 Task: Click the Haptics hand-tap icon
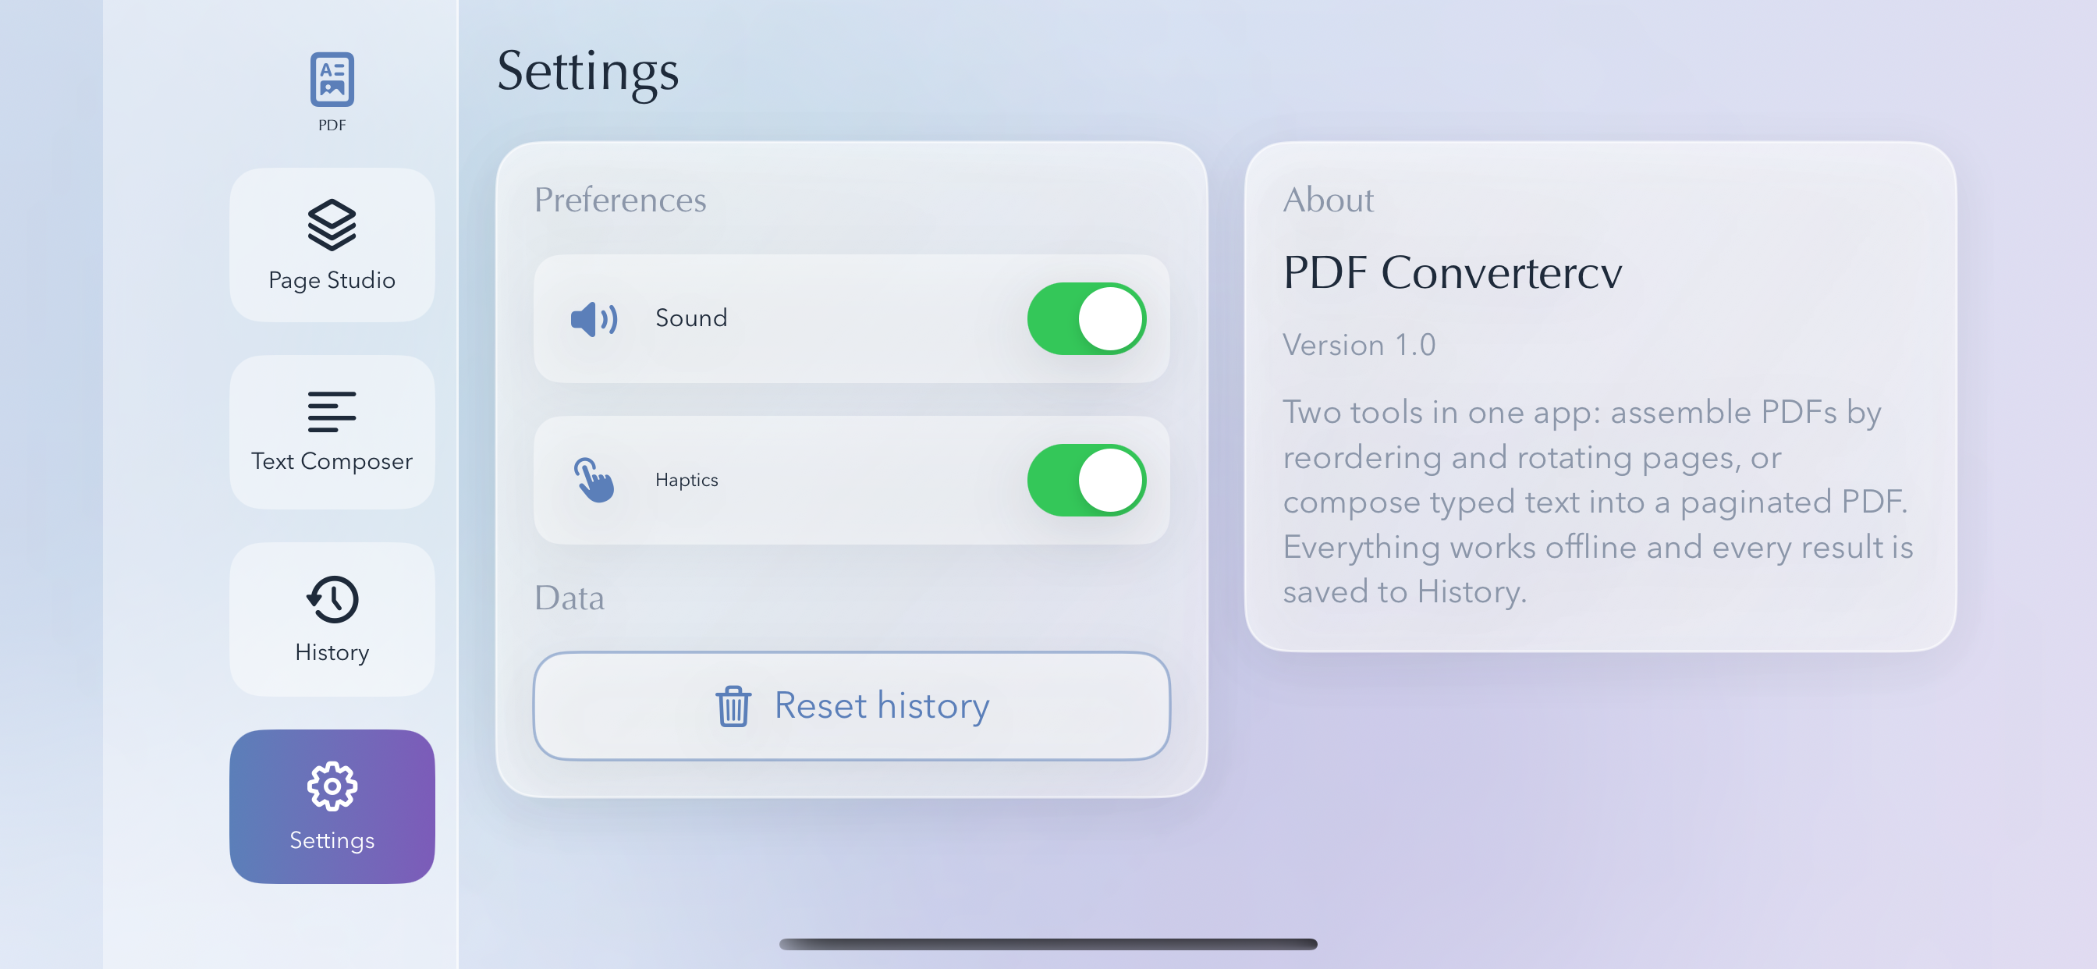pos(594,480)
